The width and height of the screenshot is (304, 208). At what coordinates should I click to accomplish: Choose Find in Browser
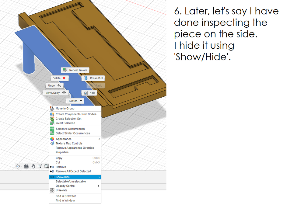pos(75,196)
